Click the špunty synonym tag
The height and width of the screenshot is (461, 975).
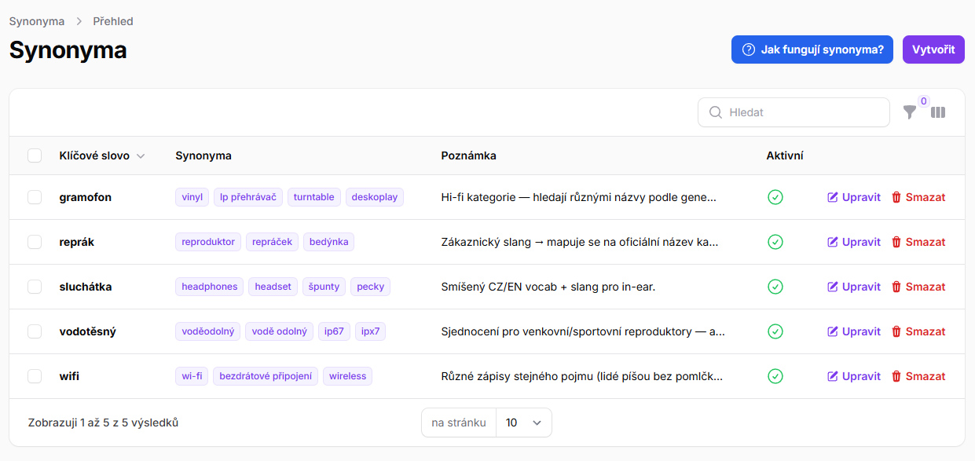324,287
